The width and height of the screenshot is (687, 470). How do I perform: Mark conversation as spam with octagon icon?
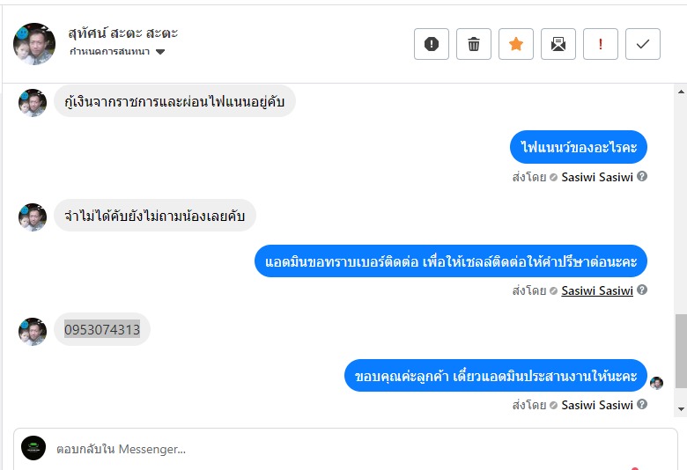coord(432,44)
